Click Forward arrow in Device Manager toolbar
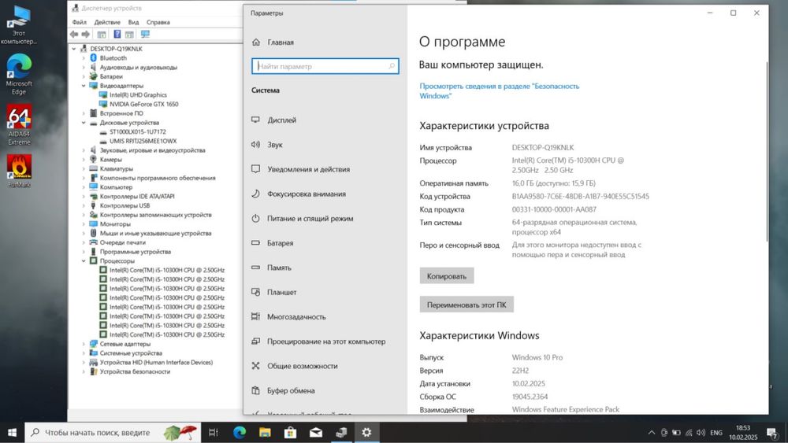 86,34
